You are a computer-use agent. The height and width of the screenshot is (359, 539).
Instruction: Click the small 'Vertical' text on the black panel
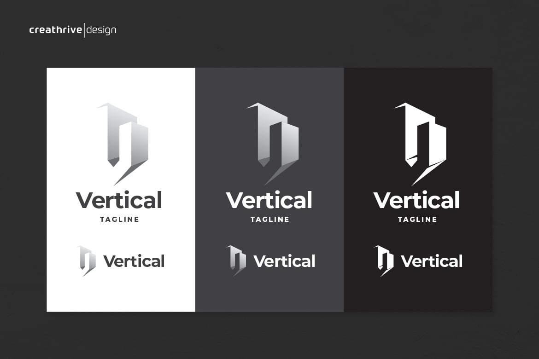pyautogui.click(x=432, y=261)
